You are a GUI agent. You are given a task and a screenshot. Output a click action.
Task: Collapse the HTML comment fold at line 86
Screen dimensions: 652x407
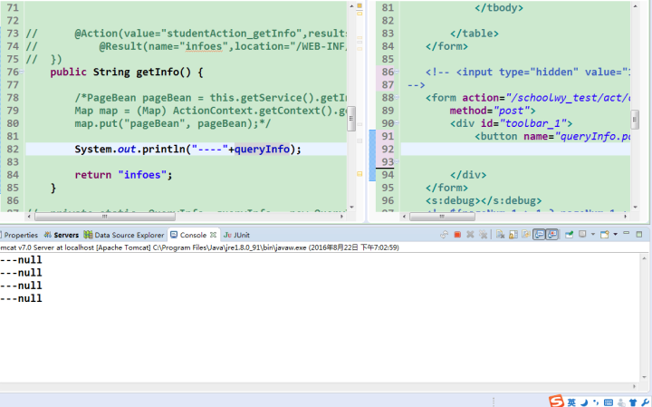pyautogui.click(x=397, y=72)
